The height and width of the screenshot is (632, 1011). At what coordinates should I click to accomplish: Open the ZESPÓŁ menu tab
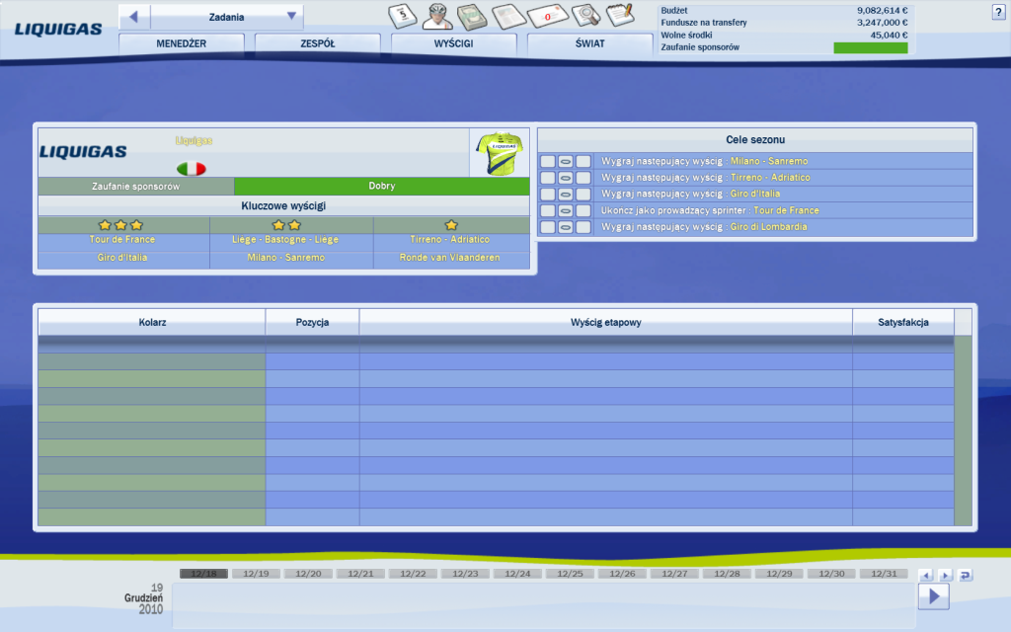pyautogui.click(x=318, y=43)
